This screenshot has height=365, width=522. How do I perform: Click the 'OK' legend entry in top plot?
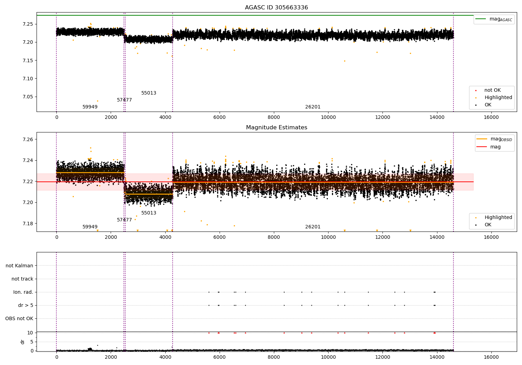click(488, 105)
